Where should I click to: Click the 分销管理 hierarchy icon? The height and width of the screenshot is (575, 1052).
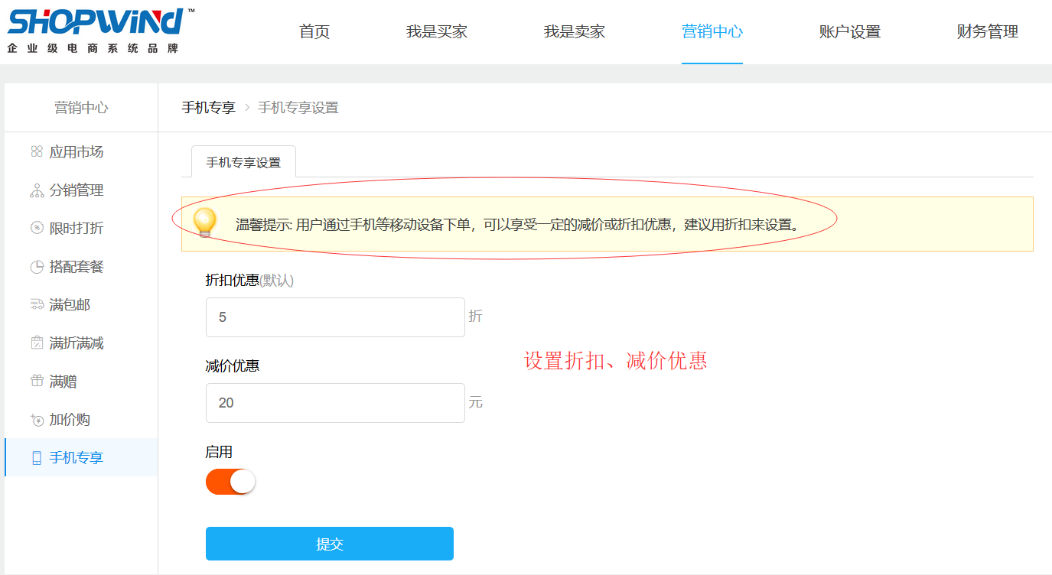[37, 190]
